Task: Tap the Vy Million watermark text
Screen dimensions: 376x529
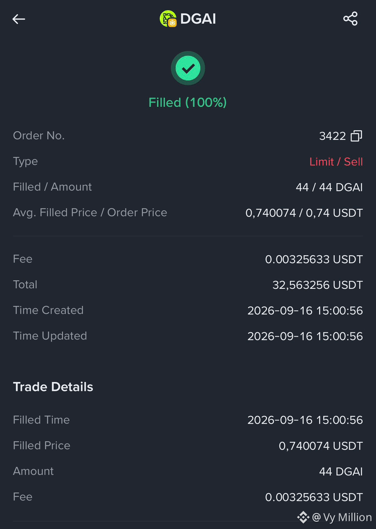Action: tap(342, 517)
